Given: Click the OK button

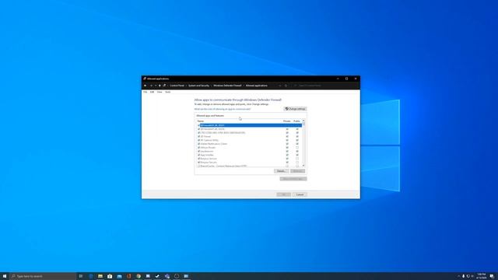Looking at the screenshot, I should tap(283, 194).
